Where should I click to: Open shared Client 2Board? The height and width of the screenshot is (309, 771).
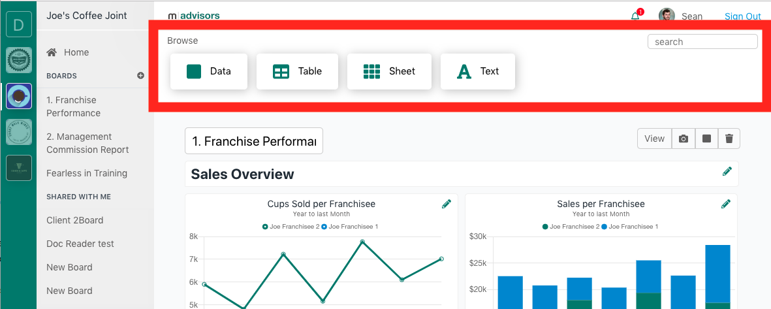[x=74, y=220]
